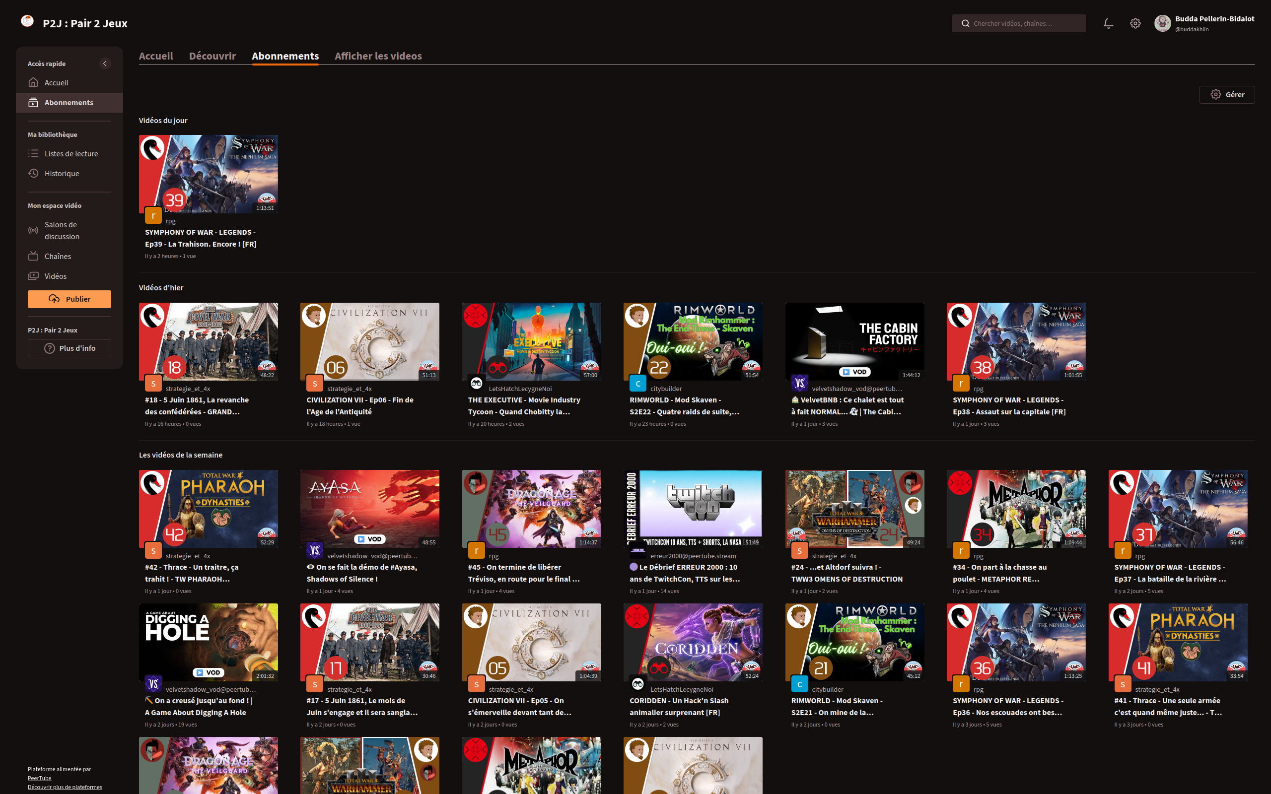Open Rimworld S2E22 thumbnail
The image size is (1271, 794).
pyautogui.click(x=693, y=341)
